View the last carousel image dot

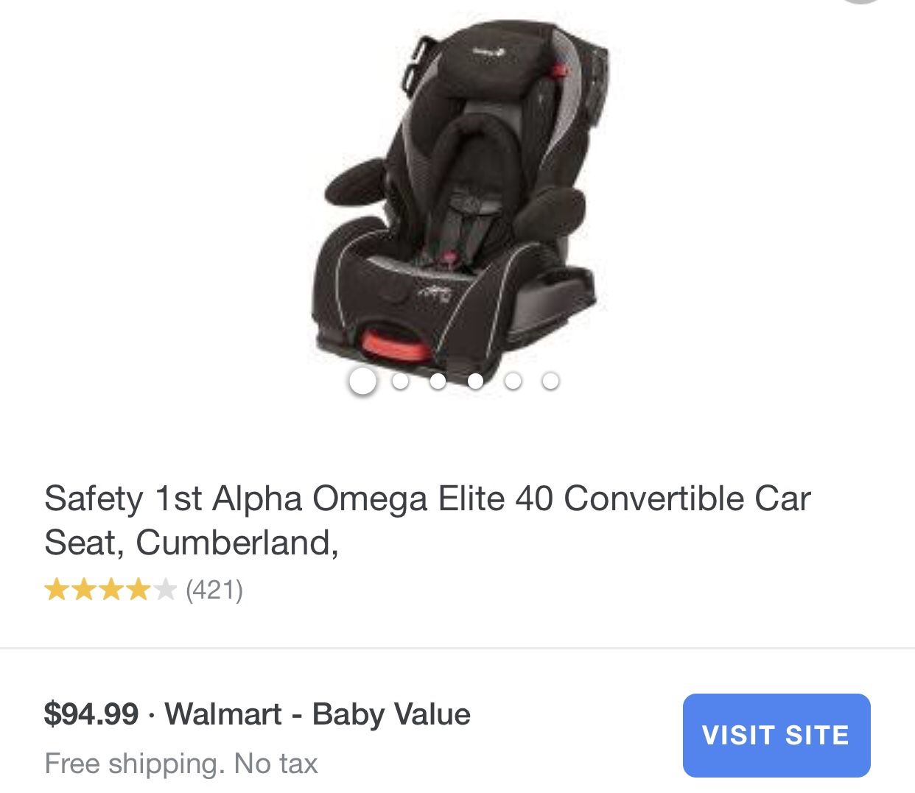pos(550,381)
